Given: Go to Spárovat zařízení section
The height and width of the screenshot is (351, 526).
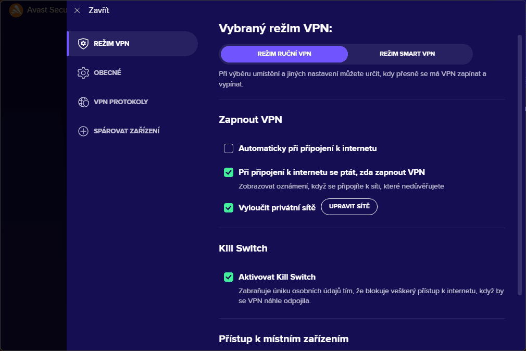Looking at the screenshot, I should point(127,131).
